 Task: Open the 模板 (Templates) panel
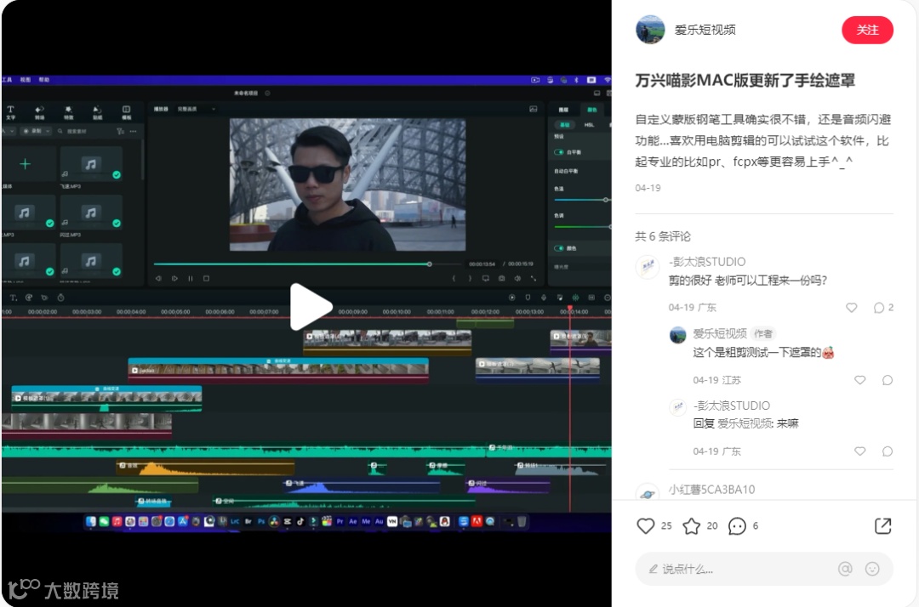[x=125, y=111]
